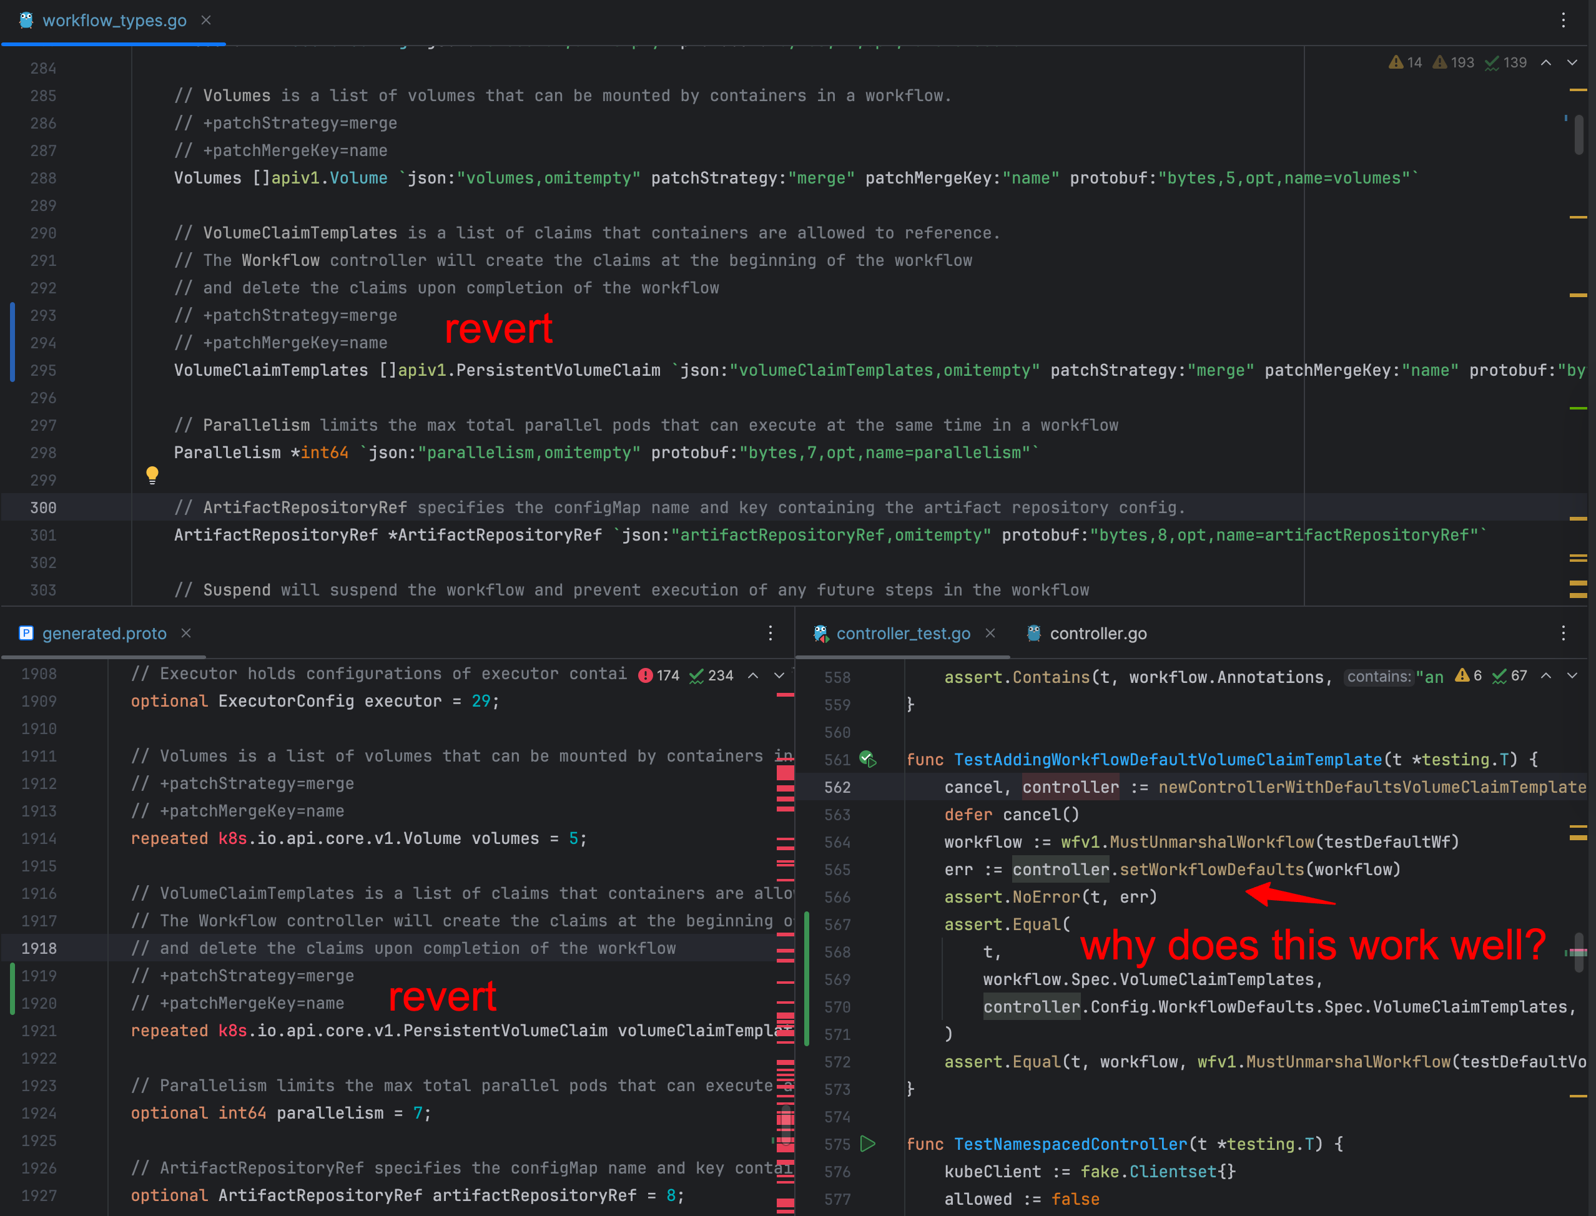Click the 6 warnings indicator in controller_test.go widget
The height and width of the screenshot is (1216, 1596).
click(1469, 676)
